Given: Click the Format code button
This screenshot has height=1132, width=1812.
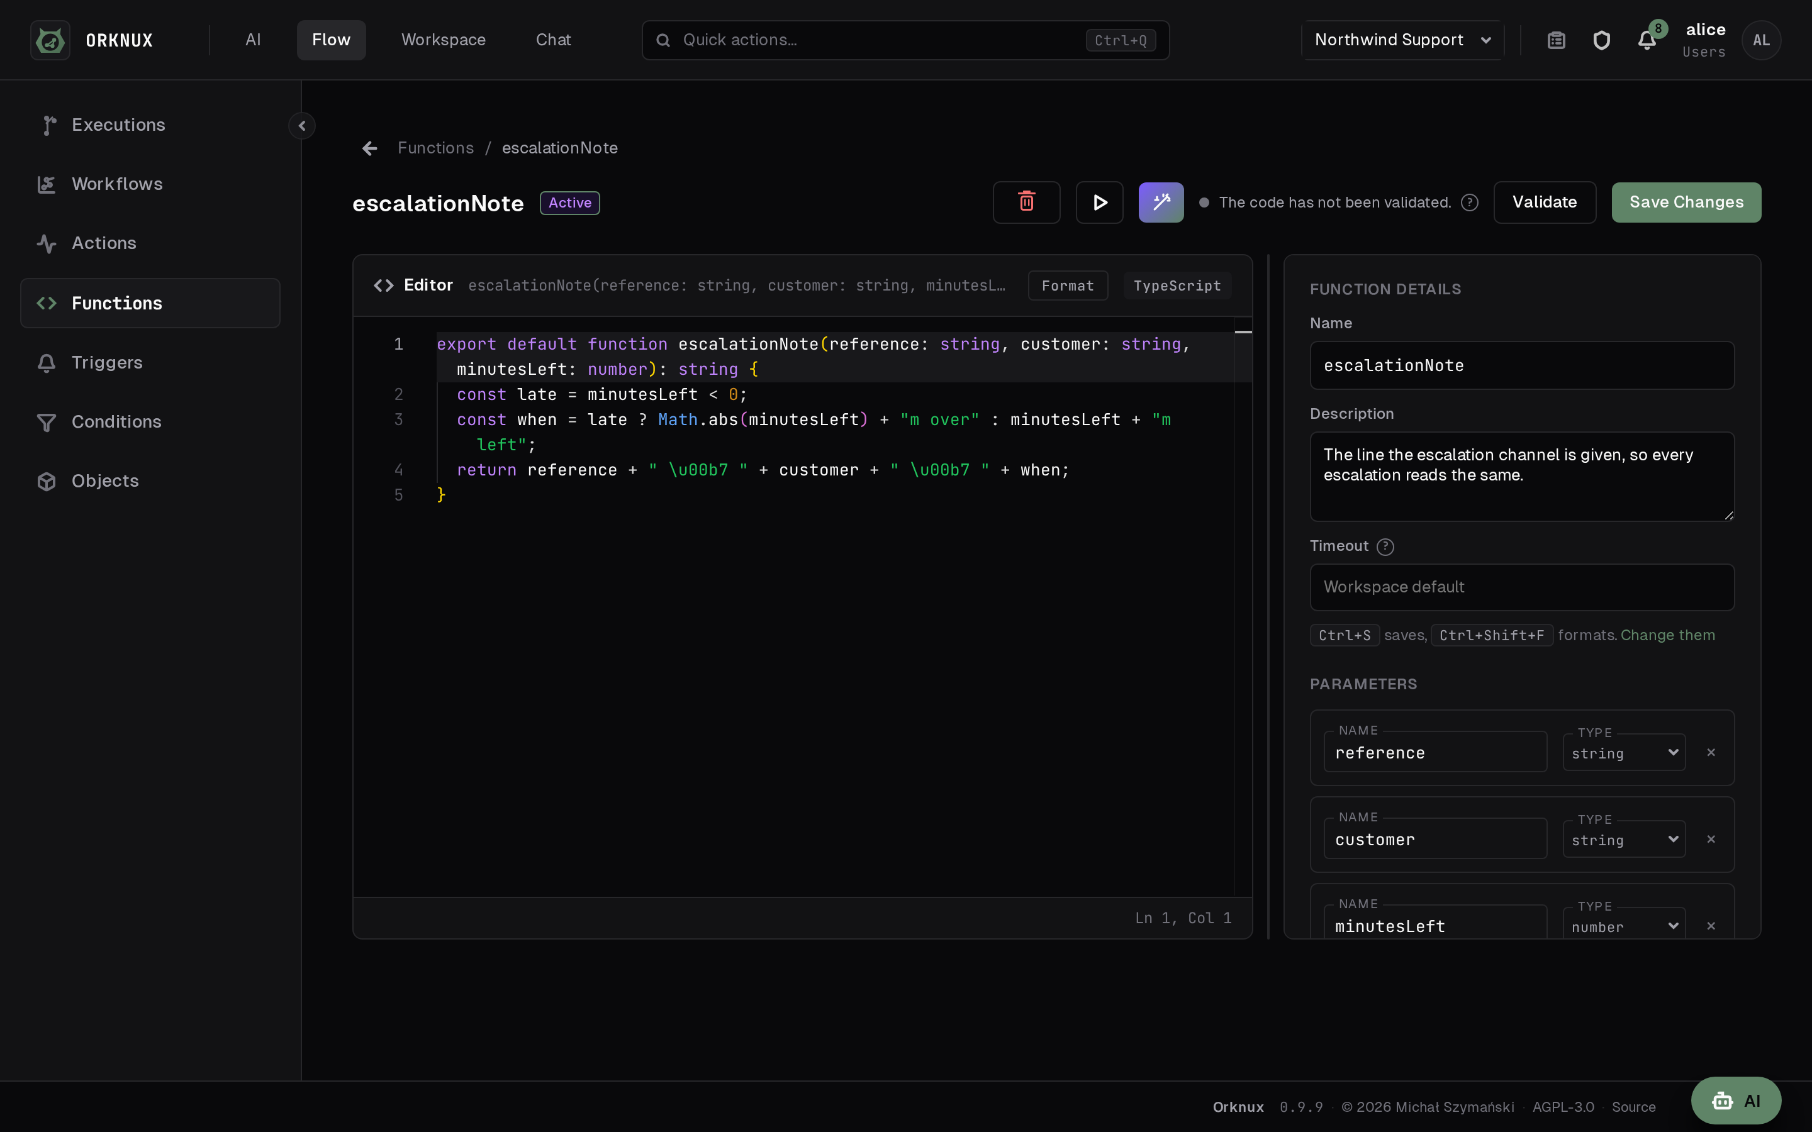Looking at the screenshot, I should click(1068, 286).
